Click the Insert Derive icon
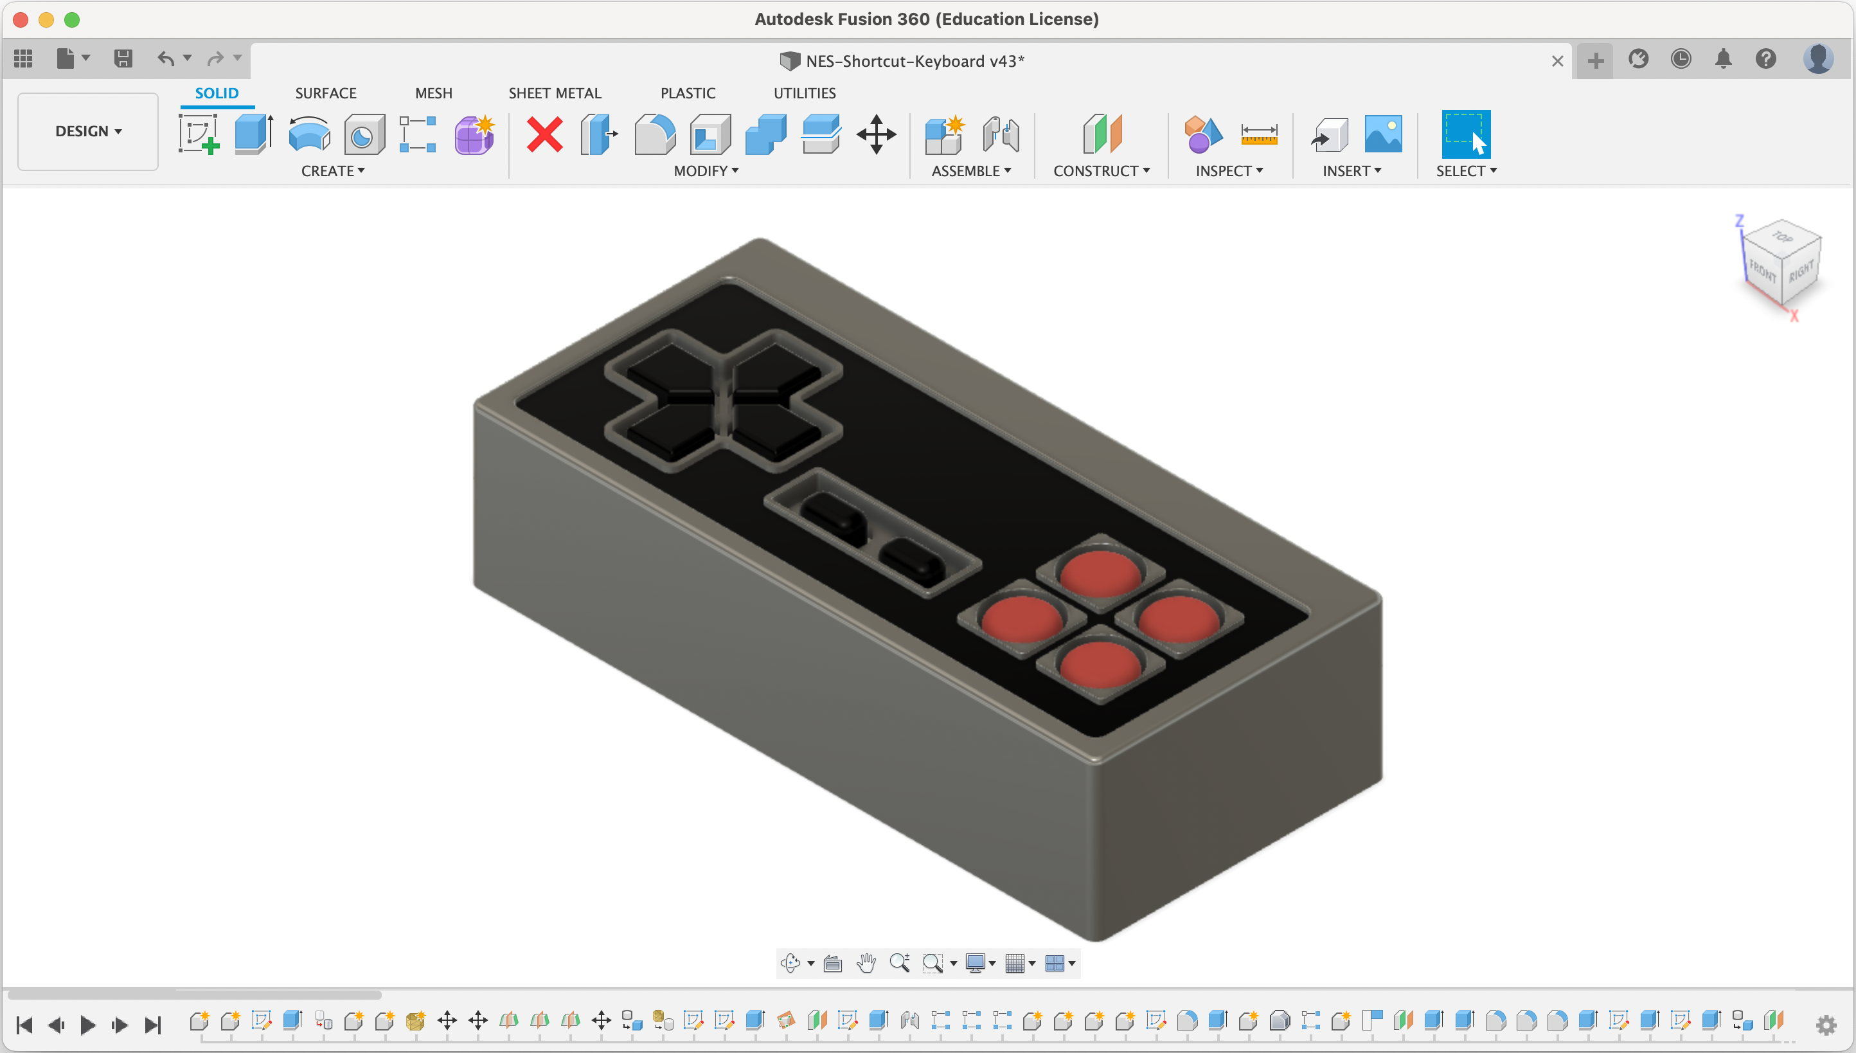 point(1329,134)
